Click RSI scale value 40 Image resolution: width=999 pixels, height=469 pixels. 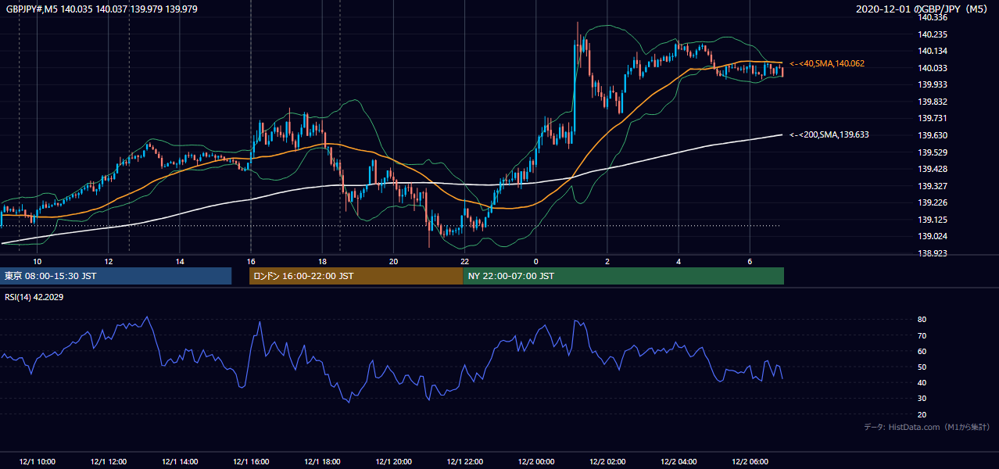[922, 382]
